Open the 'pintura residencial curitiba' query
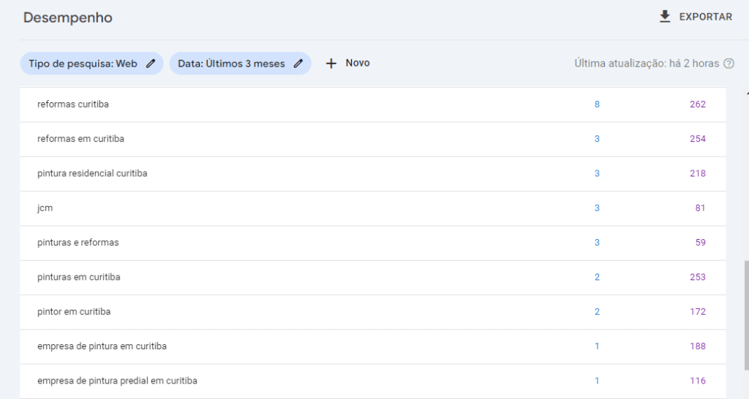Screen dimensions: 749x399 92,173
